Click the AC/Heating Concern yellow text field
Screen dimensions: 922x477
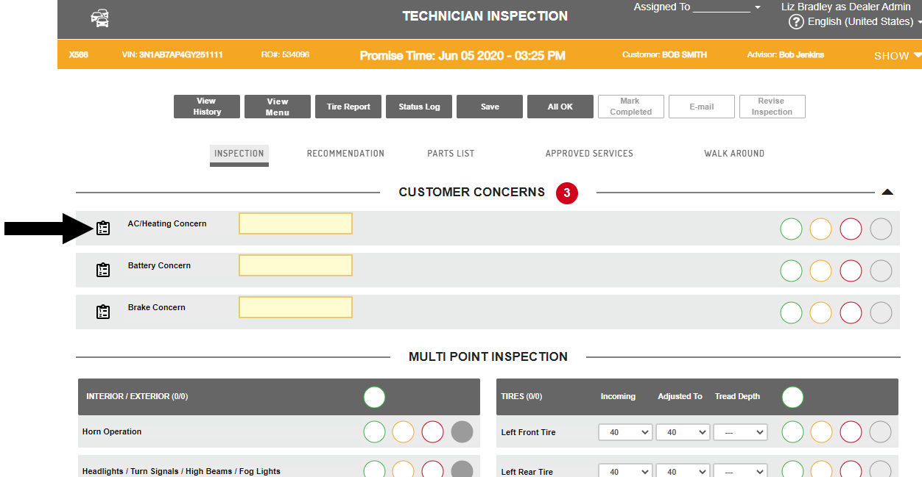tap(295, 223)
